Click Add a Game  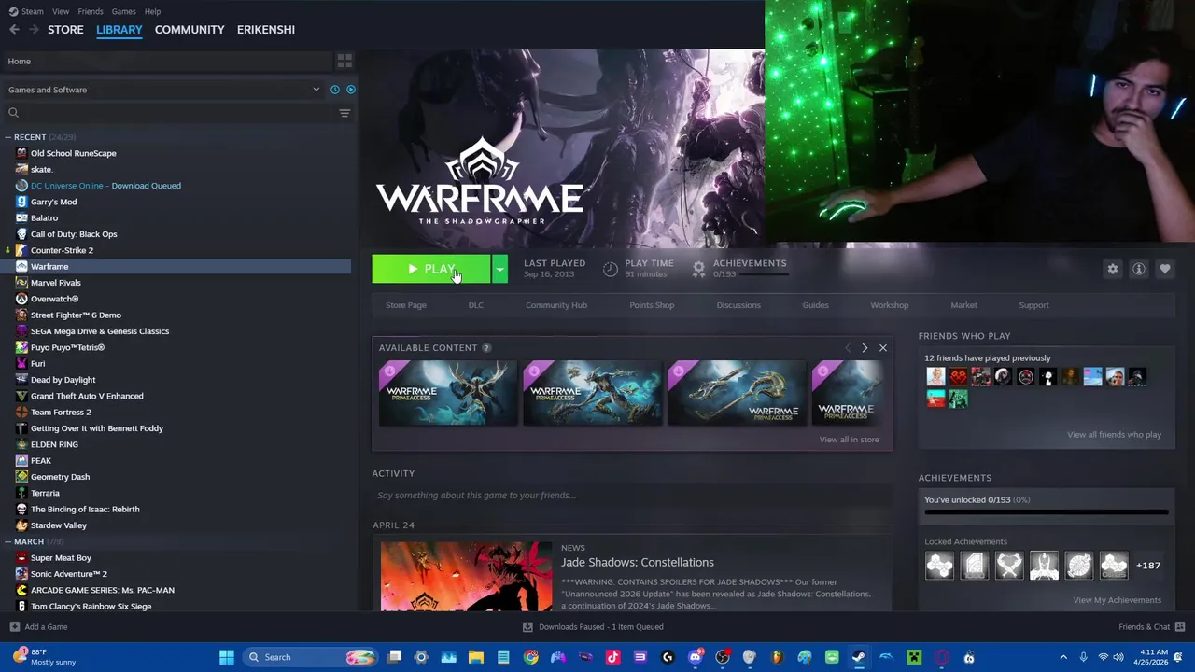click(38, 627)
